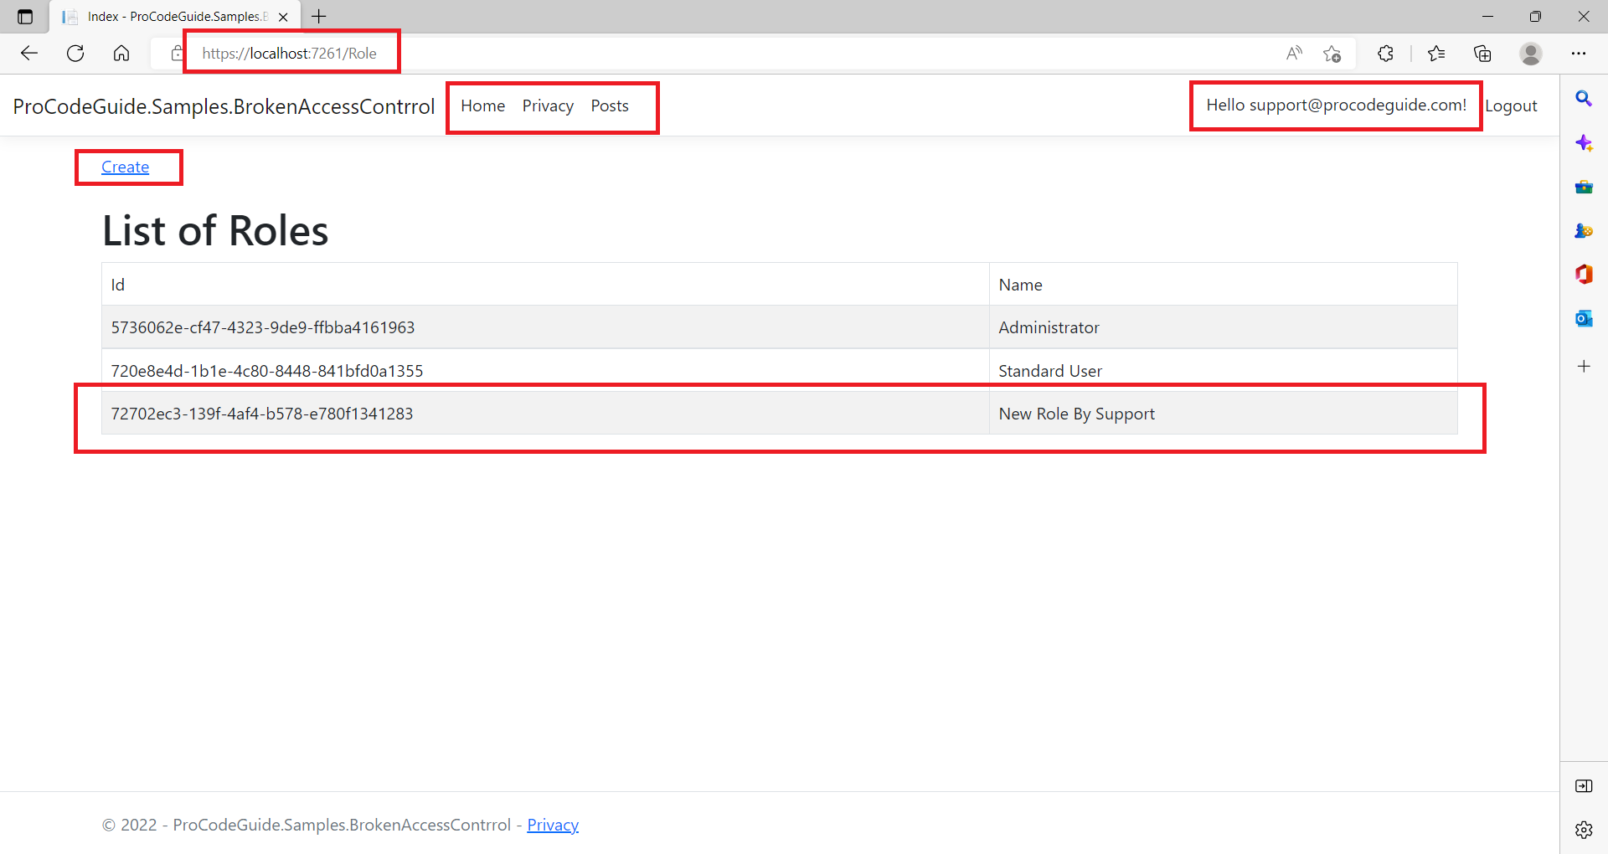
Task: Open the Settings and more menu
Action: [1580, 53]
